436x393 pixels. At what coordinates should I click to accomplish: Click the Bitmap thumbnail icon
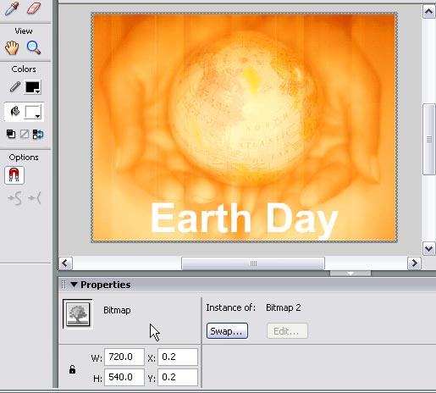78,313
